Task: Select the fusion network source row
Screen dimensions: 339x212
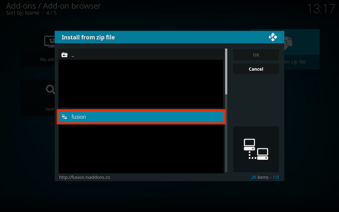Action: pyautogui.click(x=141, y=117)
